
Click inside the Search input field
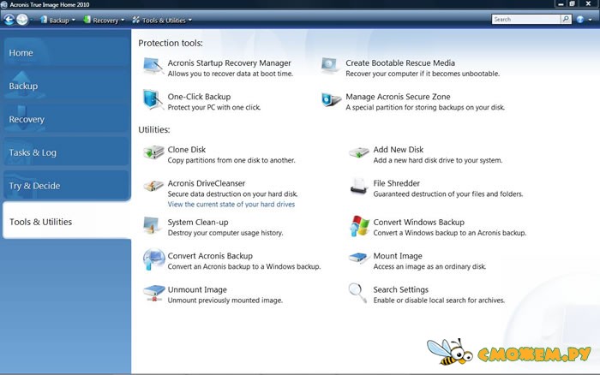tap(525, 19)
